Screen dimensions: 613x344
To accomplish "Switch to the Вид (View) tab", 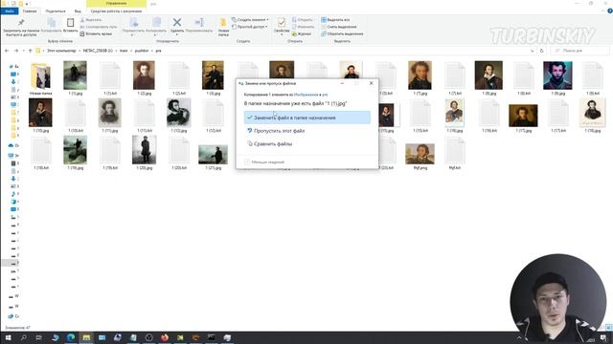I will [x=78, y=11].
